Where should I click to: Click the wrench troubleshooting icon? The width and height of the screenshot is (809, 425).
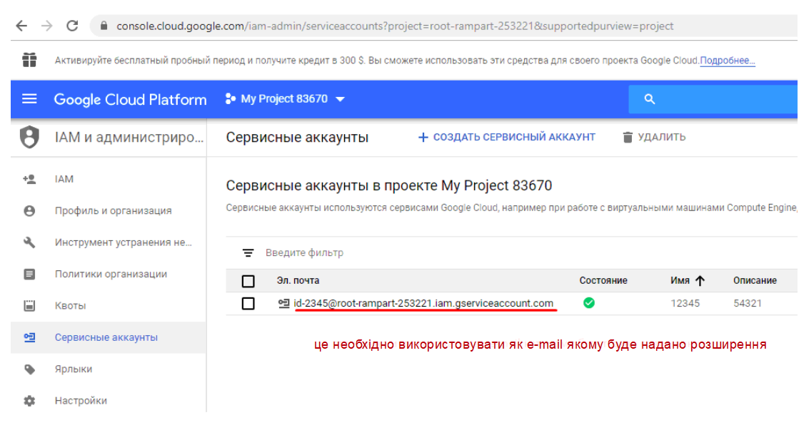click(29, 242)
